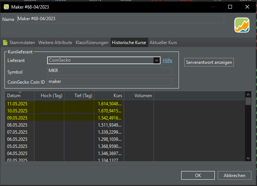
Task: Click the Symbol field containing MKR
Action: [x=109, y=71]
